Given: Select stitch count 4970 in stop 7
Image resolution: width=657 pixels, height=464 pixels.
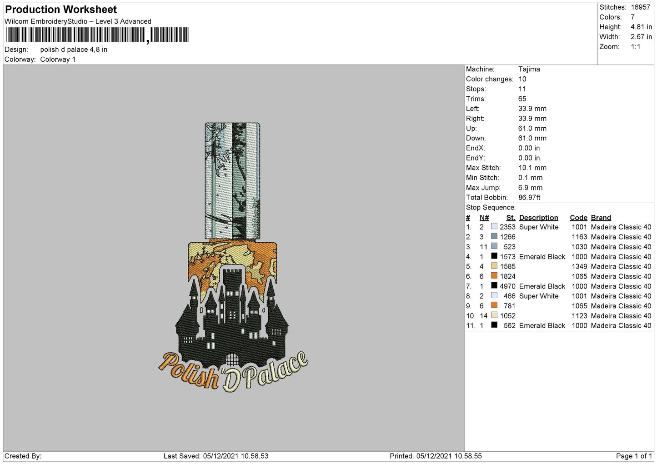Looking at the screenshot, I should [507, 286].
